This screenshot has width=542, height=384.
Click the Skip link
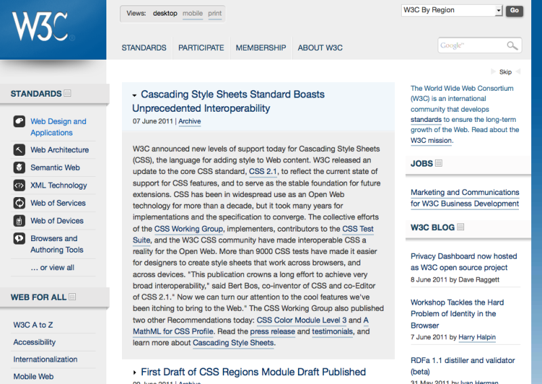click(x=505, y=72)
